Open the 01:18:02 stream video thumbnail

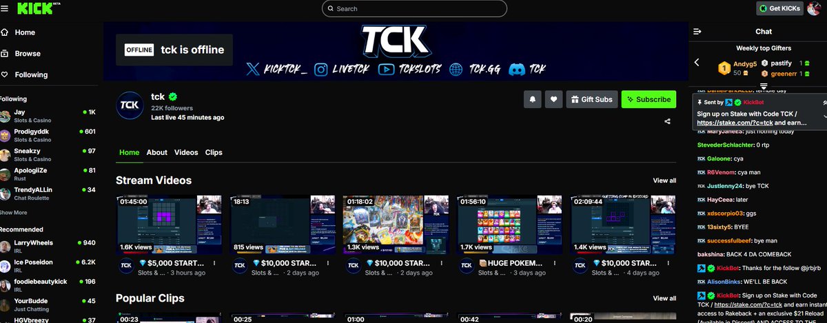pos(397,225)
